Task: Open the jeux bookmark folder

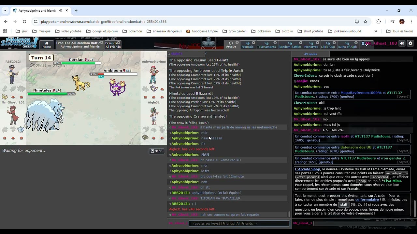Action: (22, 31)
